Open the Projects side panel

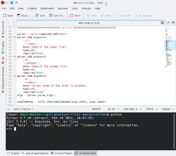(x=3, y=47)
